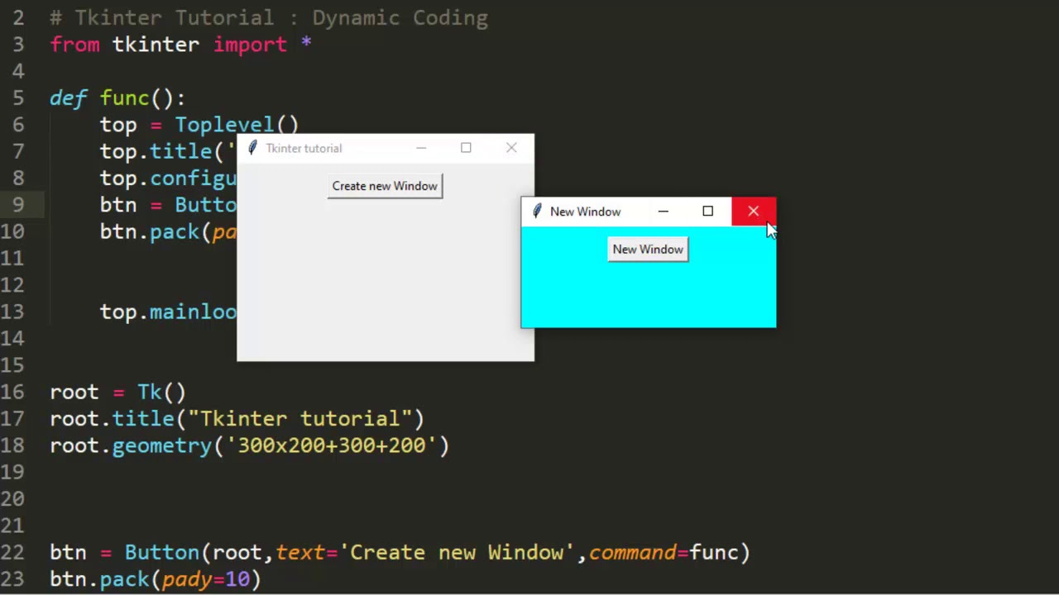The height and width of the screenshot is (595, 1059).
Task: Click the Create new Window button
Action: click(385, 186)
